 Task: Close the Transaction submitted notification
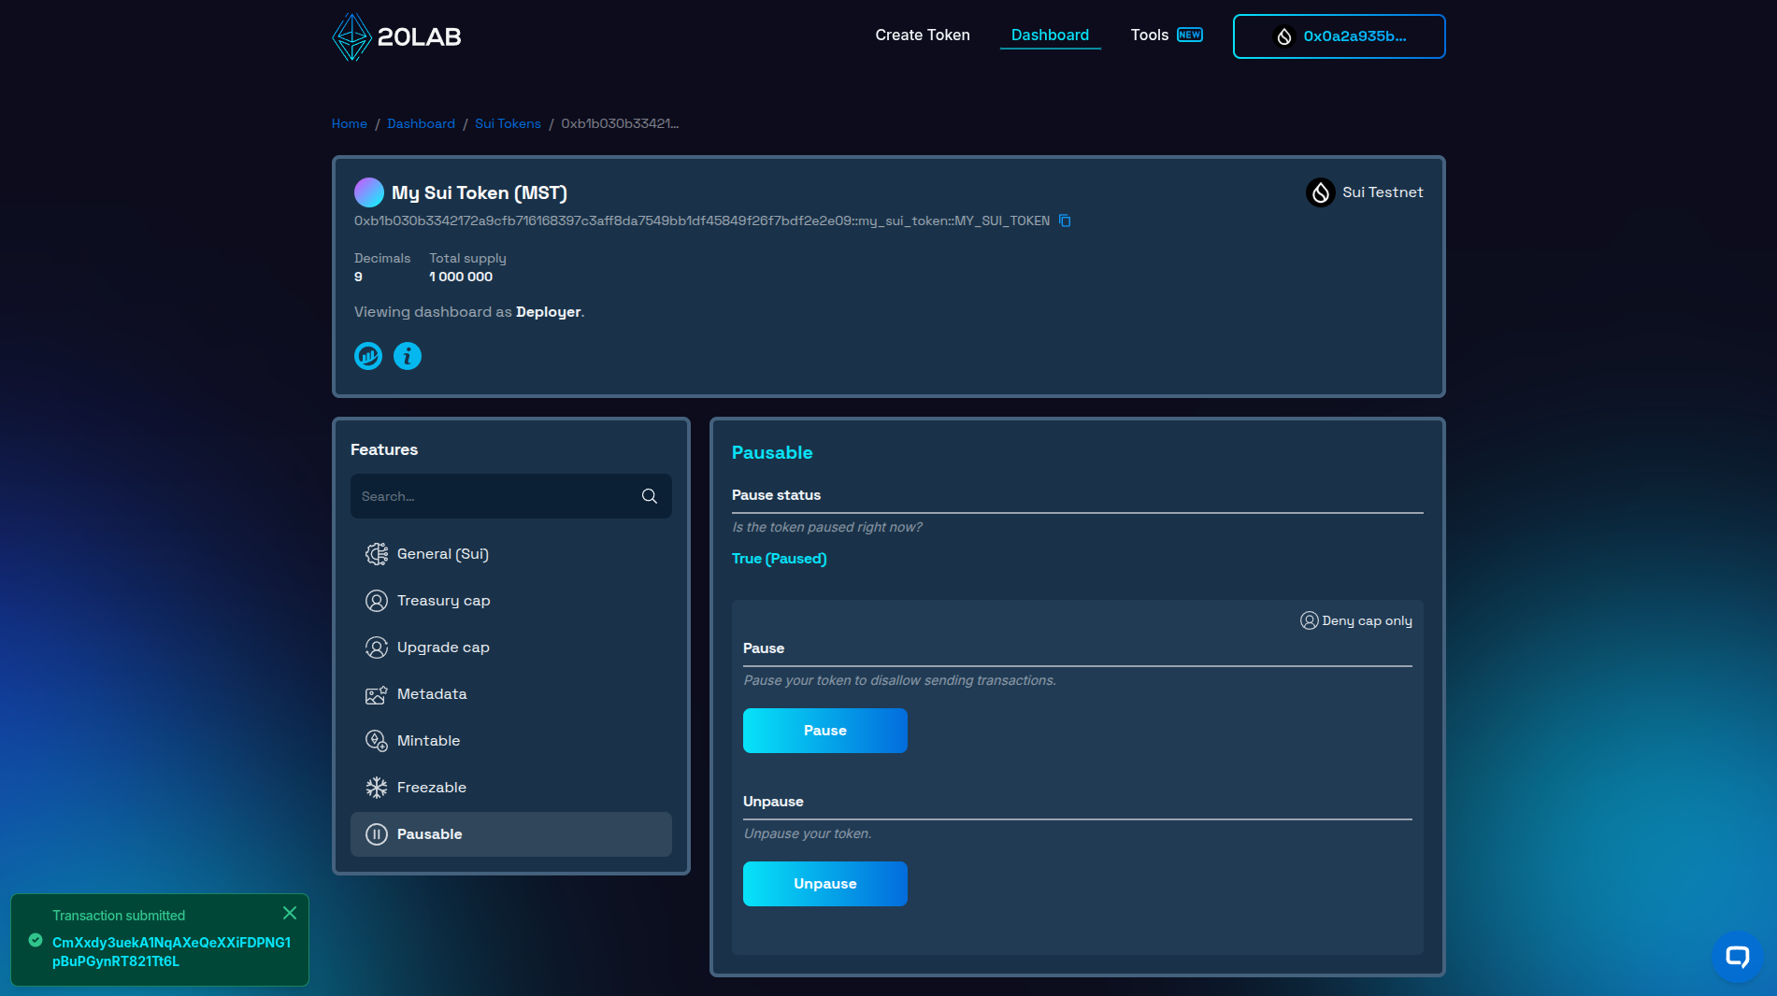point(290,913)
